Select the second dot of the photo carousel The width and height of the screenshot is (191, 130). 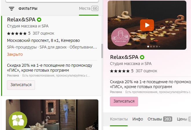click(151, 47)
